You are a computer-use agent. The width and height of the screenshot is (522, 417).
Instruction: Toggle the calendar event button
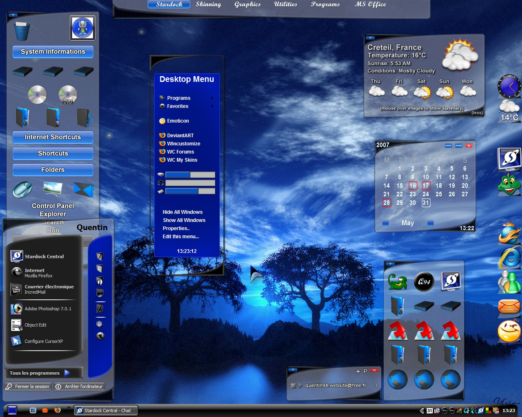(458, 145)
